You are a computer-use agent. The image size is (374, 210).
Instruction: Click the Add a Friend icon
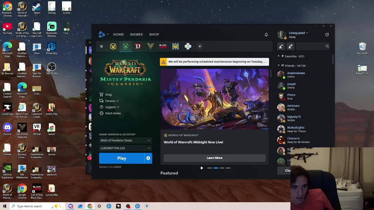tap(281, 46)
